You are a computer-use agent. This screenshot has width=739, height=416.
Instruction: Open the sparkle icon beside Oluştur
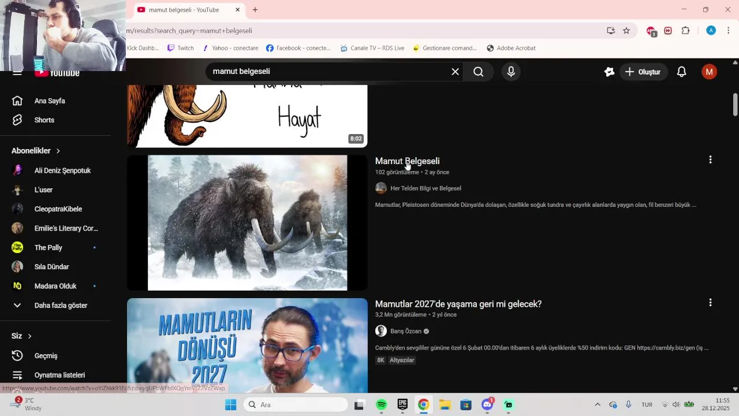pyautogui.click(x=609, y=72)
